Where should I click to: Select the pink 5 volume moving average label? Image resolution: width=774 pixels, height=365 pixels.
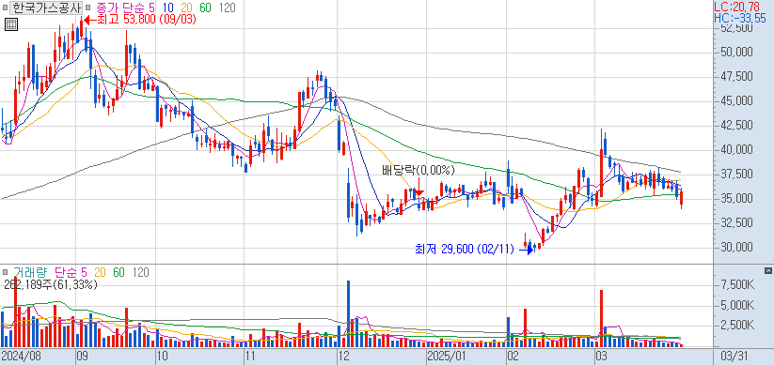click(84, 272)
